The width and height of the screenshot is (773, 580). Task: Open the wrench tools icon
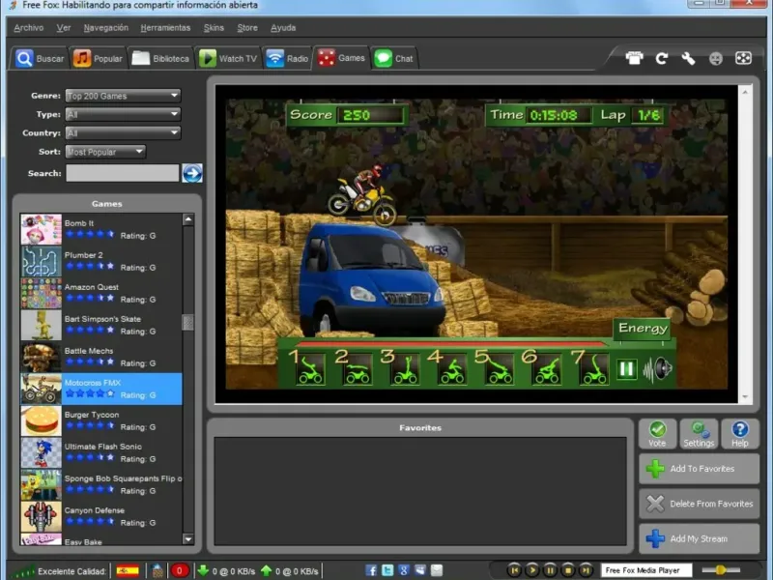[689, 58]
